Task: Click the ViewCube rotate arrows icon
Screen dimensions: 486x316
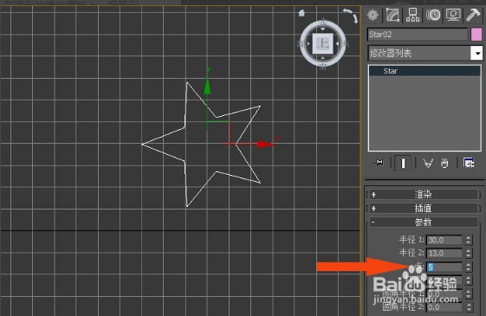Action: tap(351, 16)
